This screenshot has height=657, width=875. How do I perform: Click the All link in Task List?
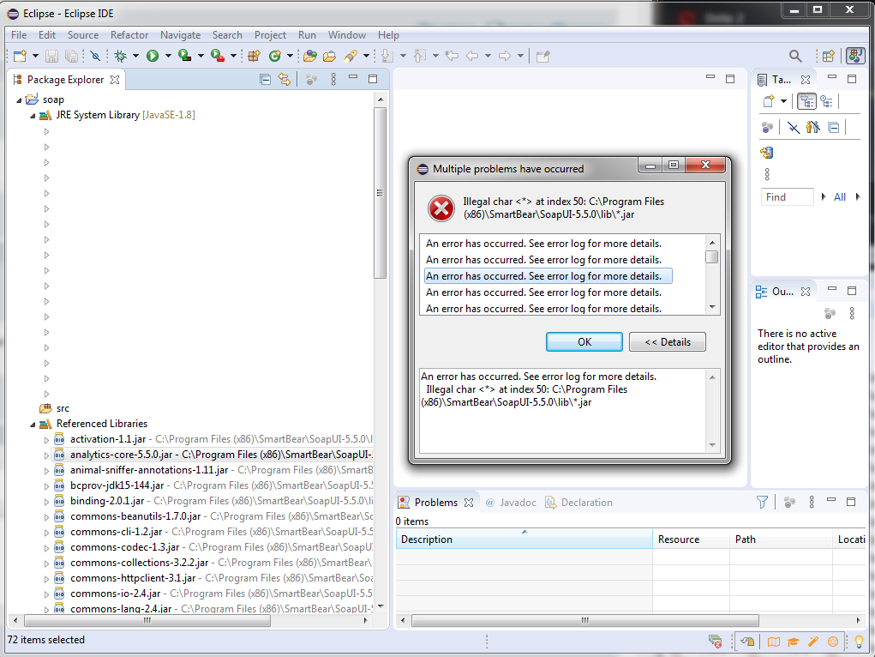pos(839,196)
